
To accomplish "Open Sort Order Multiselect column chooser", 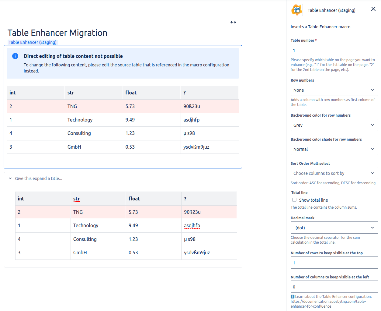I will 334,173.
